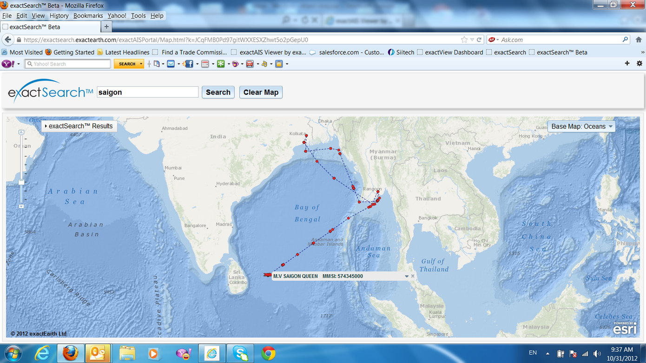Open Skype from the Windows taskbar
The width and height of the screenshot is (646, 363).
point(240,353)
